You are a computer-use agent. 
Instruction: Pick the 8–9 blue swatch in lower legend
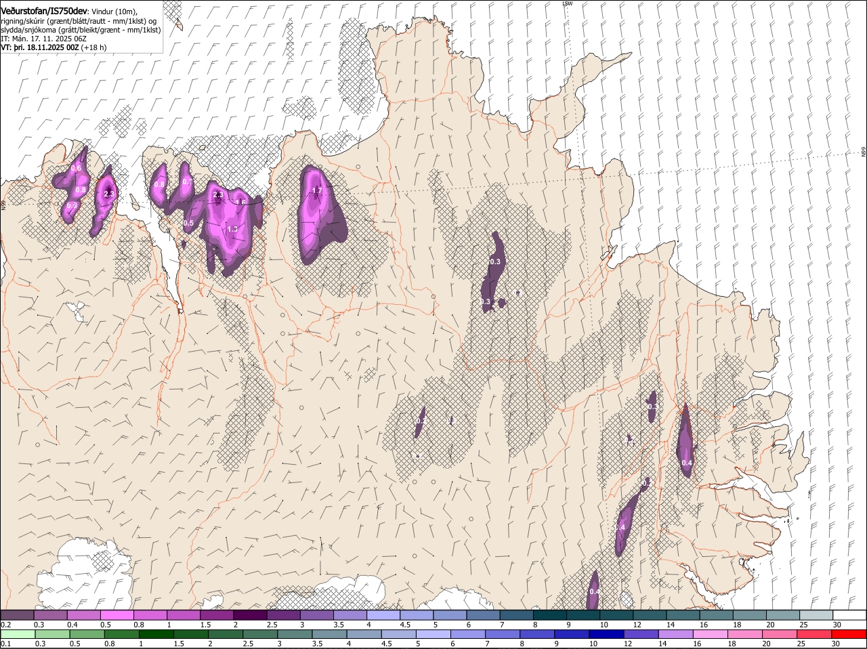(538, 634)
